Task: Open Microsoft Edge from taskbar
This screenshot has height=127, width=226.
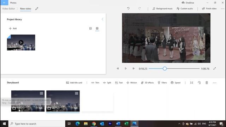Action: 78,124
